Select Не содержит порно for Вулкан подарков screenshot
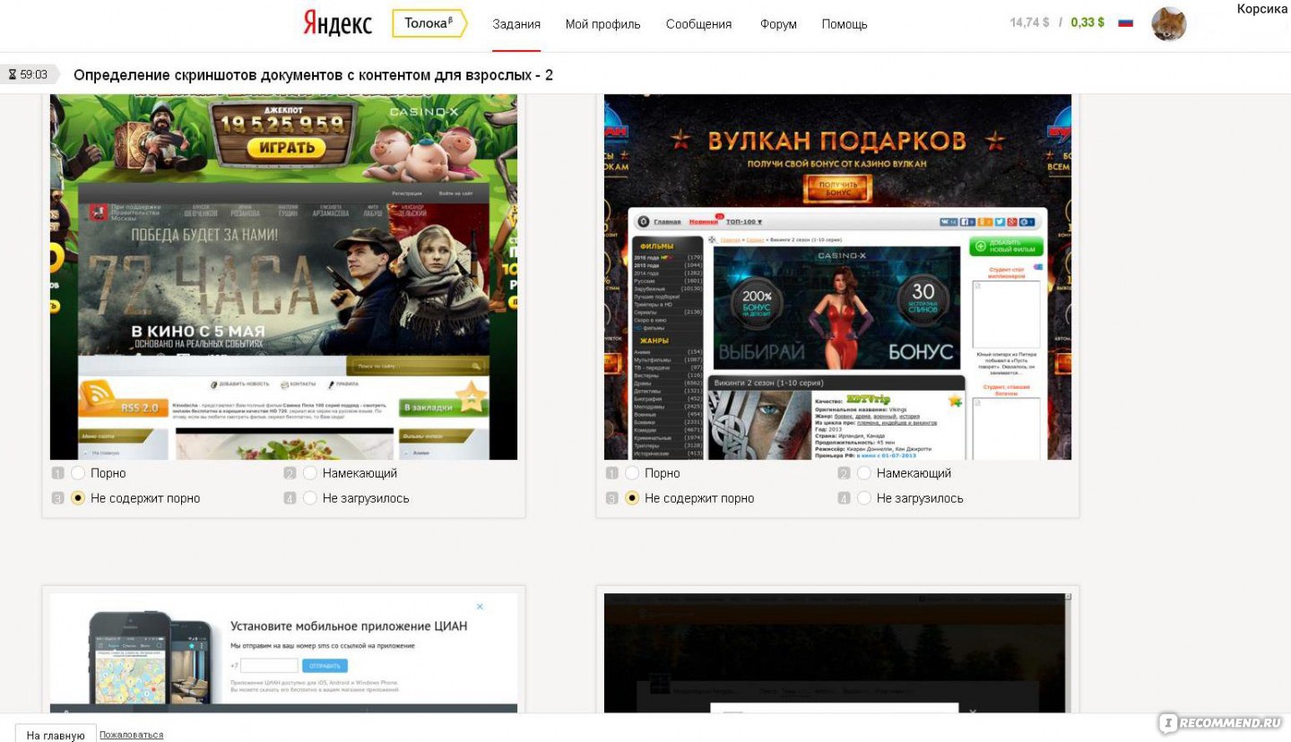Viewport: 1291px width, 742px height. pyautogui.click(x=632, y=497)
